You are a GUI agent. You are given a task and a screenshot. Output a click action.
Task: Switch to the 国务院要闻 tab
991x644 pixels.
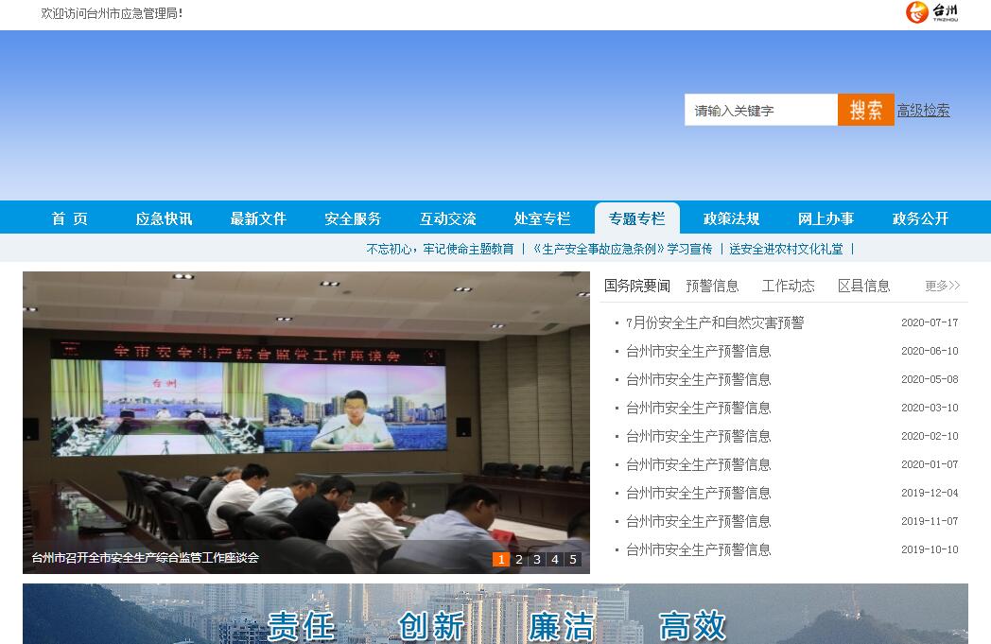(636, 286)
